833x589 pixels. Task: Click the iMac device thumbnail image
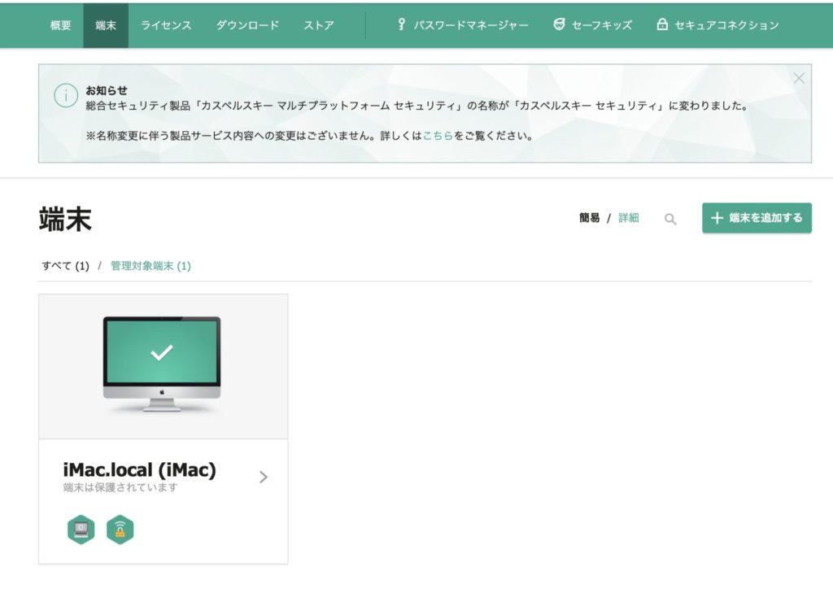click(x=163, y=364)
